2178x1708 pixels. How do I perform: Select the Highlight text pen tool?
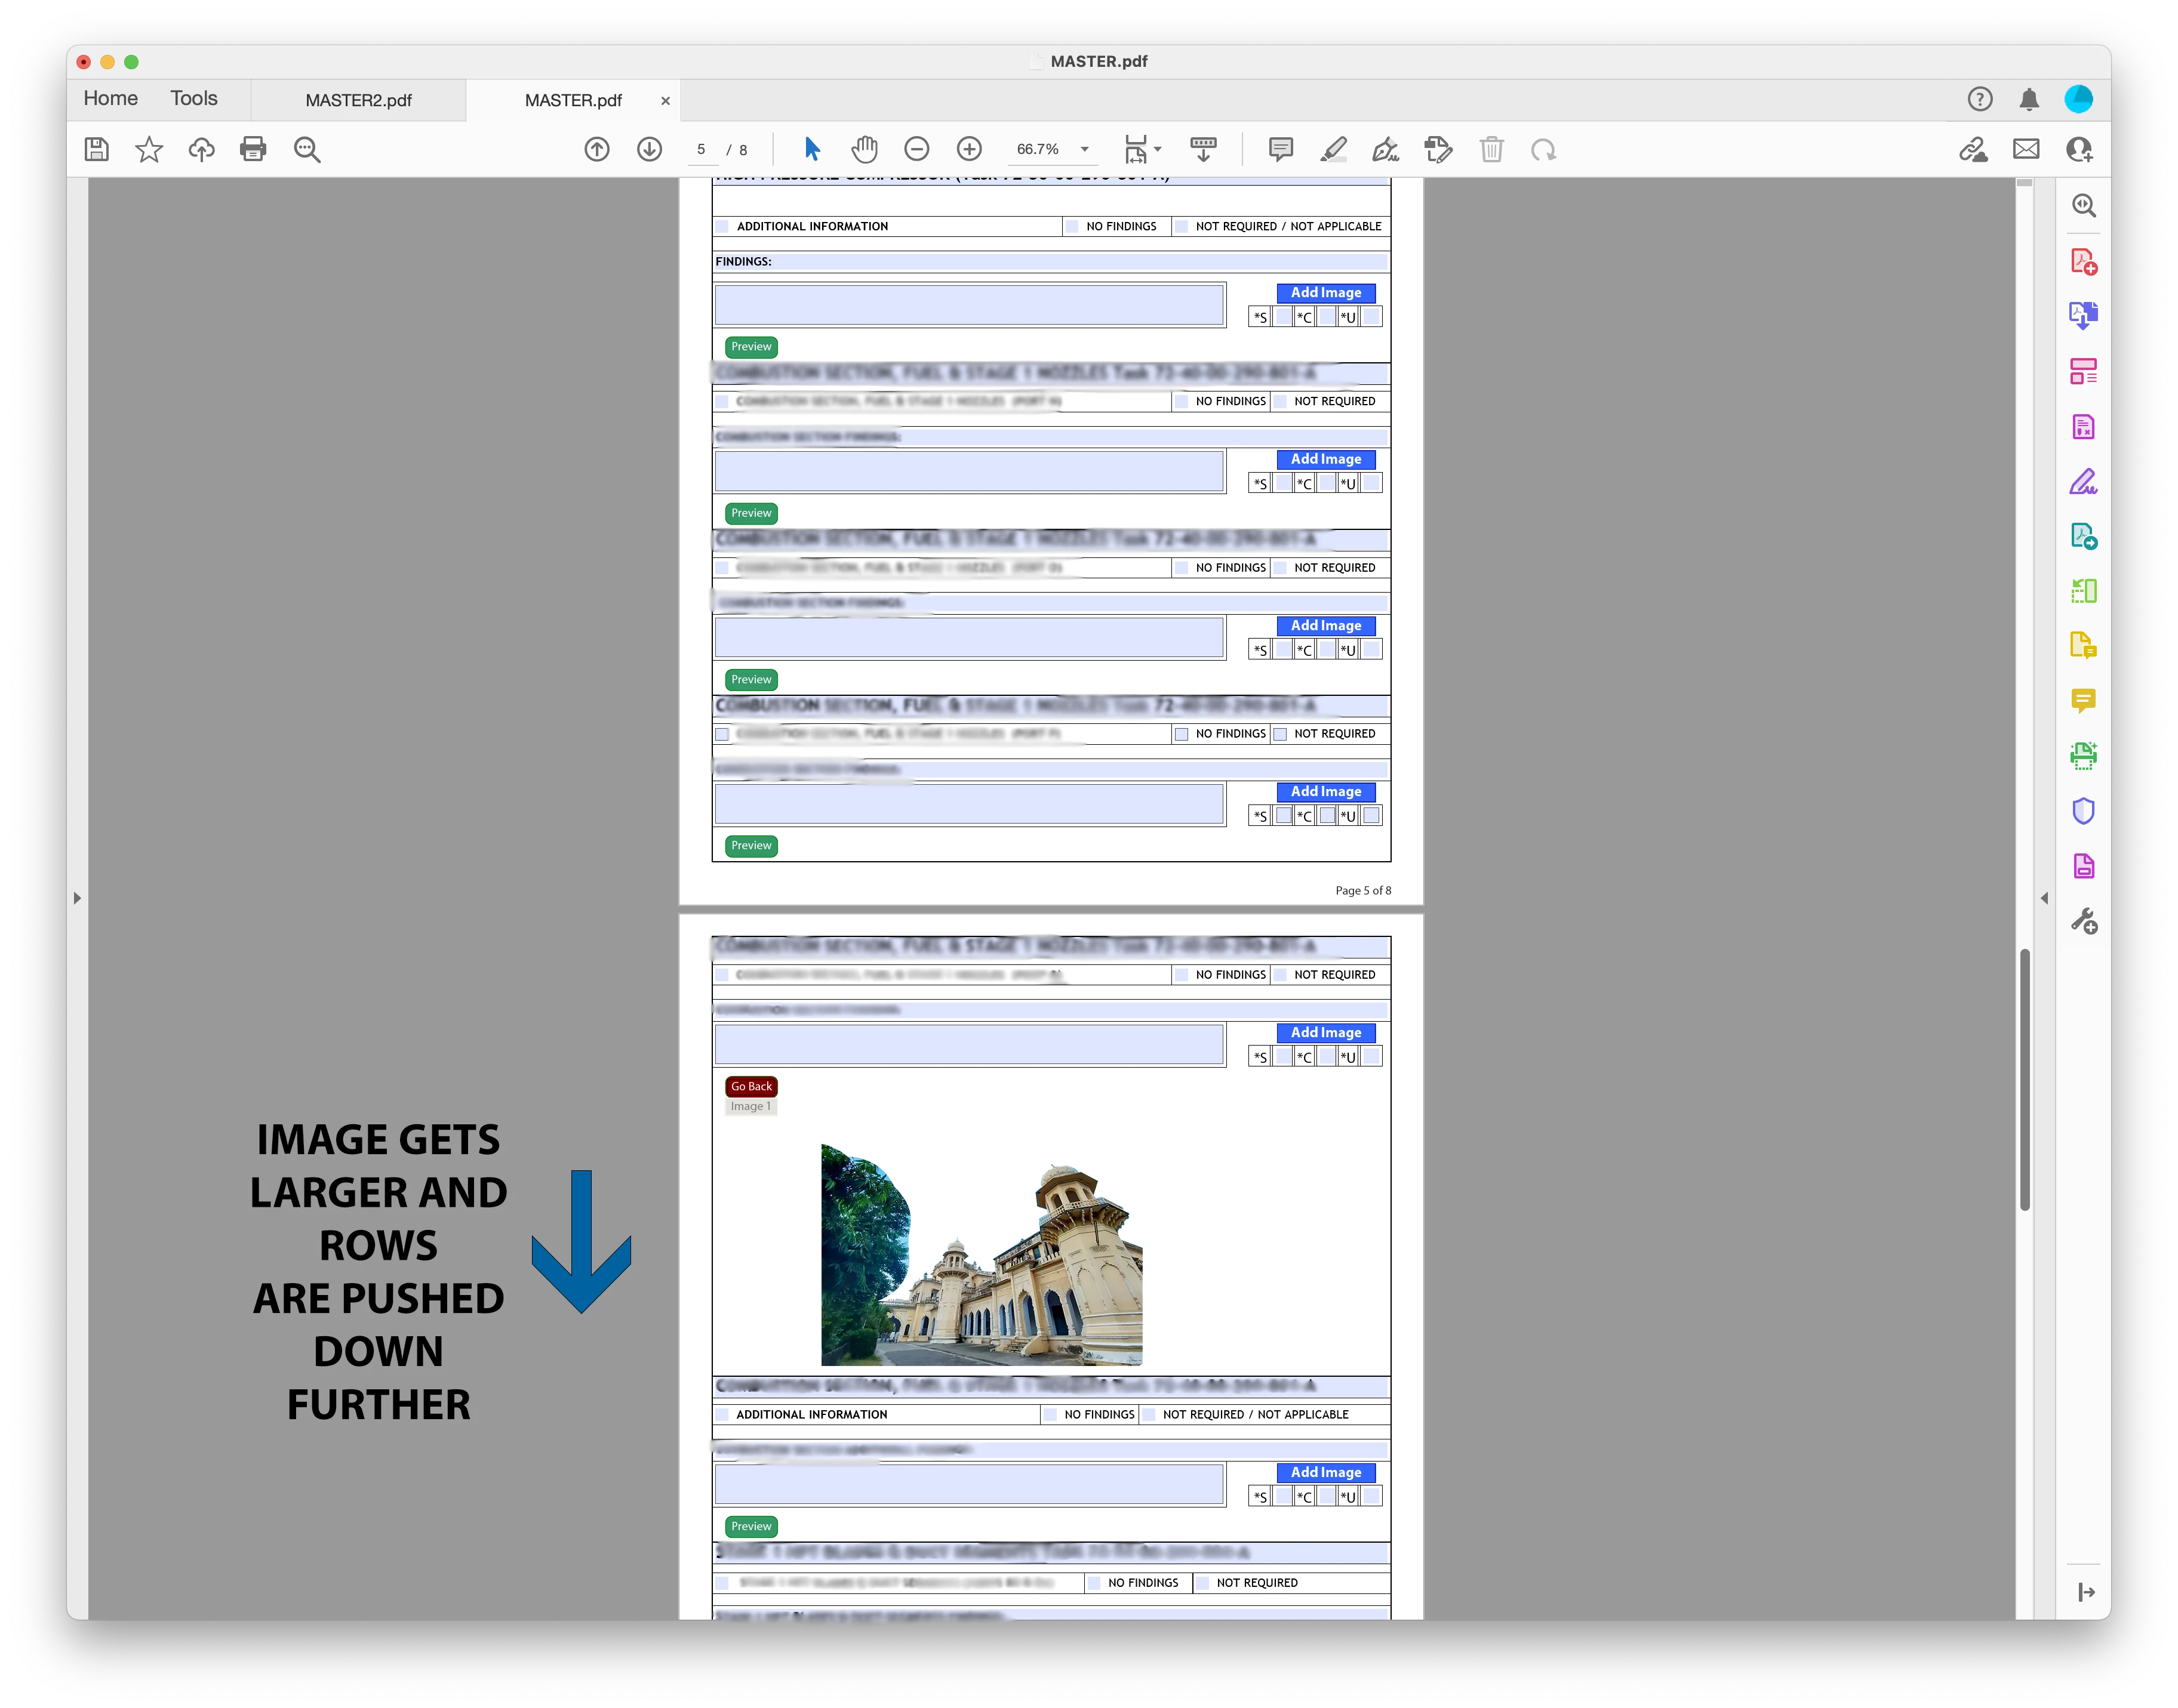1333,150
